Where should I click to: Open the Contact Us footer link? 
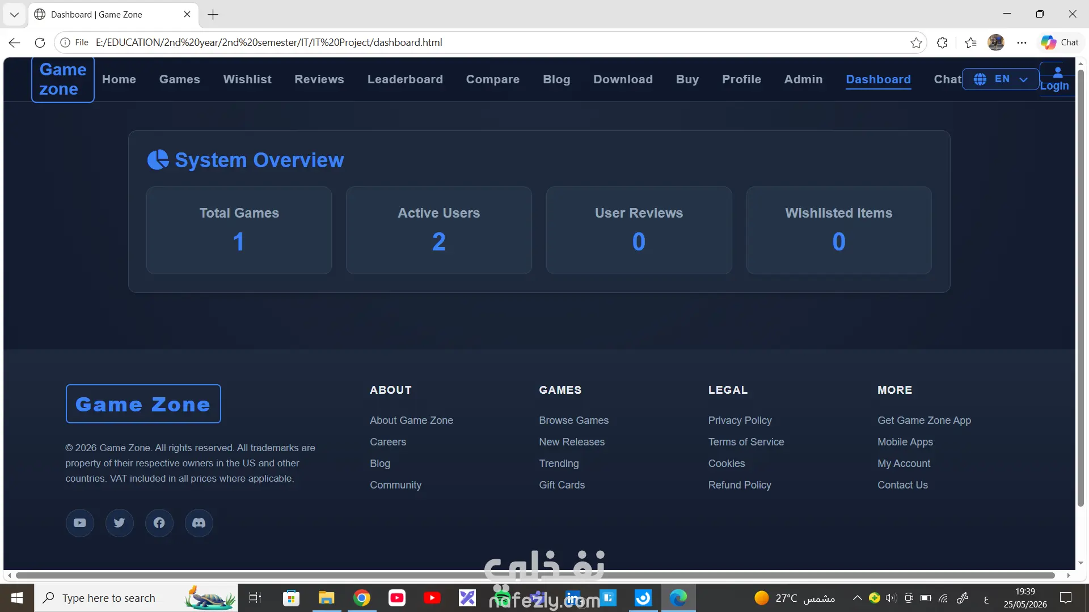click(902, 485)
